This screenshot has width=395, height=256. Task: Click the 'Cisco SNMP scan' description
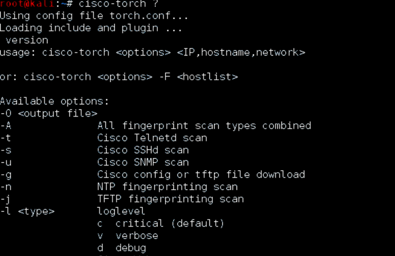point(143,162)
